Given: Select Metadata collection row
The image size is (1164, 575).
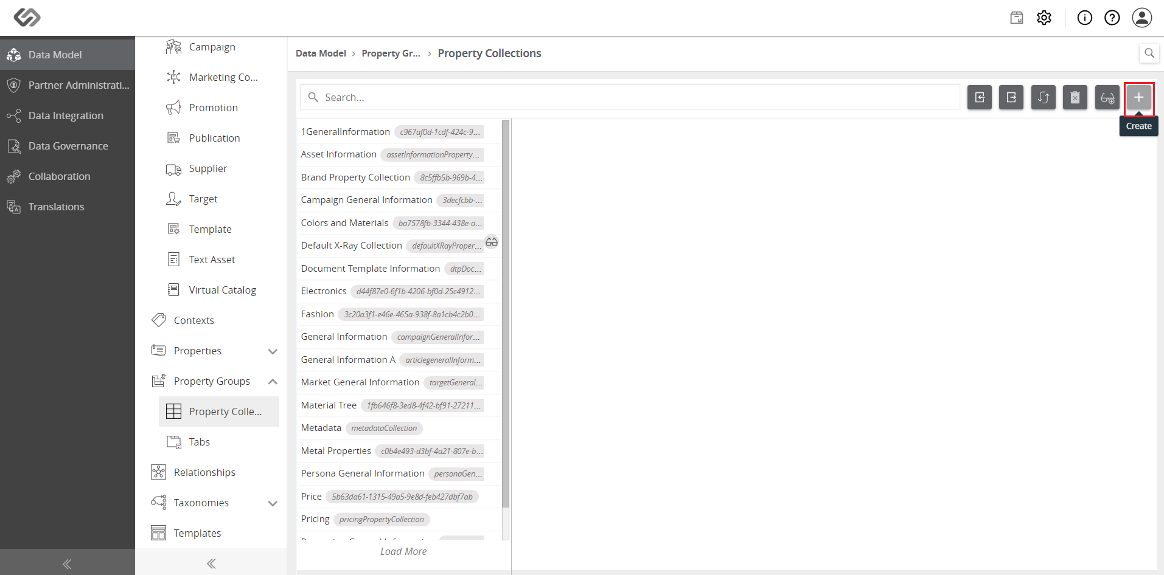Looking at the screenshot, I should [399, 428].
